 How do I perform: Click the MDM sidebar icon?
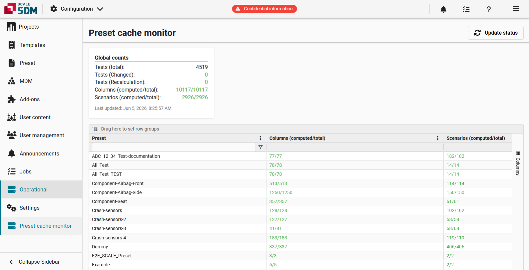tap(12, 81)
